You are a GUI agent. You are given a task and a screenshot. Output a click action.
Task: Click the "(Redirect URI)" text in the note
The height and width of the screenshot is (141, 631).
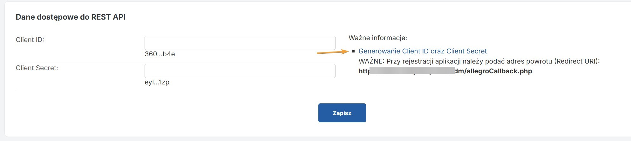[577, 61]
